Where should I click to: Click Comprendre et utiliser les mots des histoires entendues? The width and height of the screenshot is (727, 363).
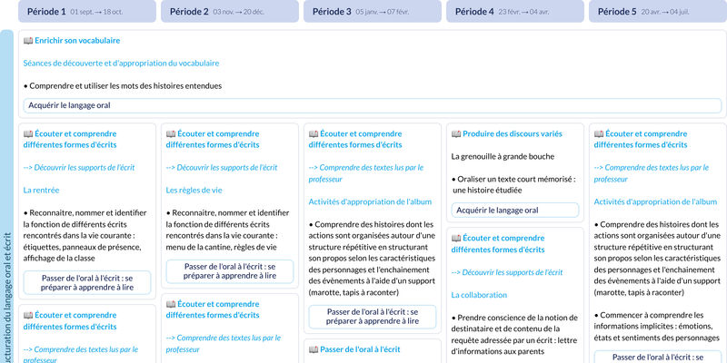123,86
